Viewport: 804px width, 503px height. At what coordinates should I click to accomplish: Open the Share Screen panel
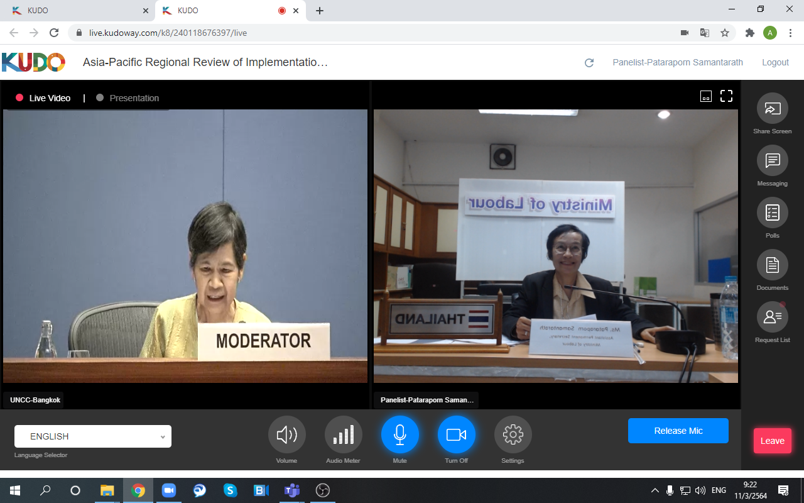[772, 109]
